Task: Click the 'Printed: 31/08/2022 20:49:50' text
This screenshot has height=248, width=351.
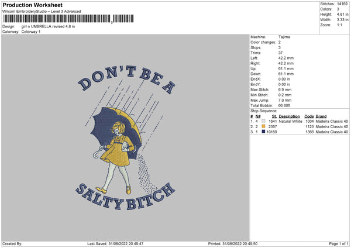Action: [x=233, y=243]
